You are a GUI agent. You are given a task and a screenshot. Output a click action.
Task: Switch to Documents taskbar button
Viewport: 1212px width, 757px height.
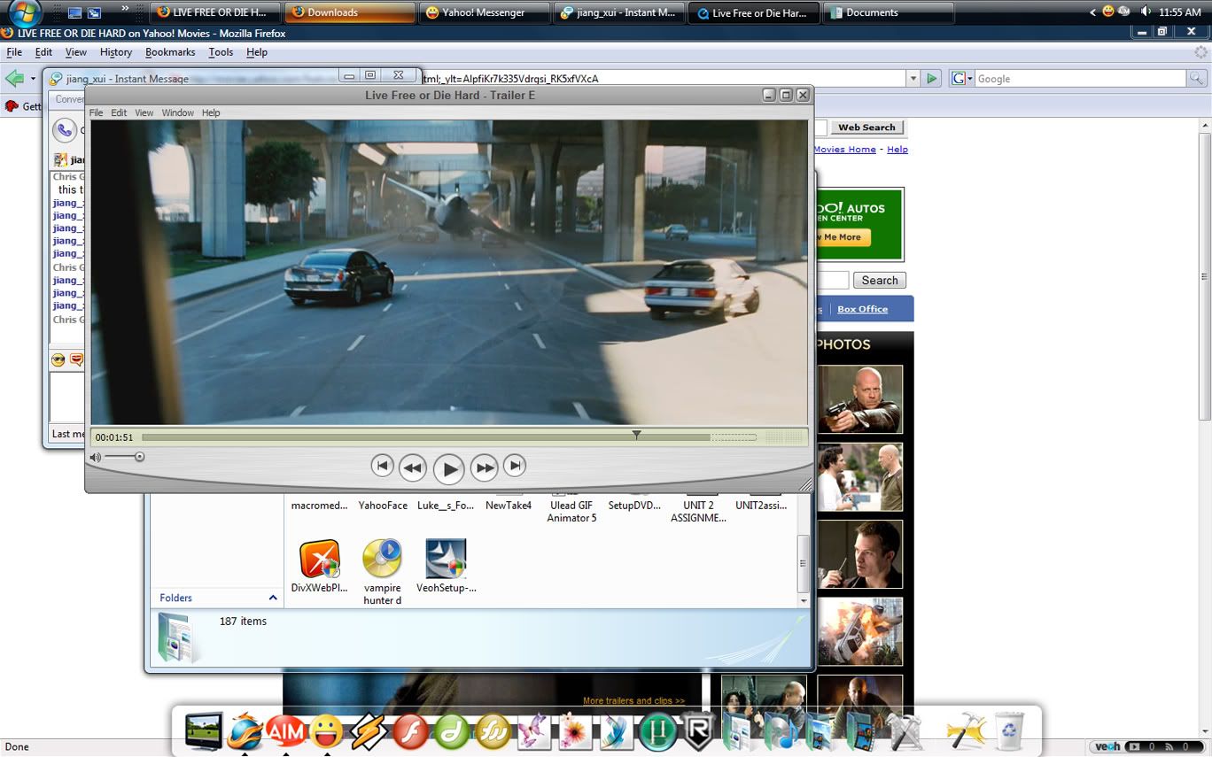(x=889, y=12)
